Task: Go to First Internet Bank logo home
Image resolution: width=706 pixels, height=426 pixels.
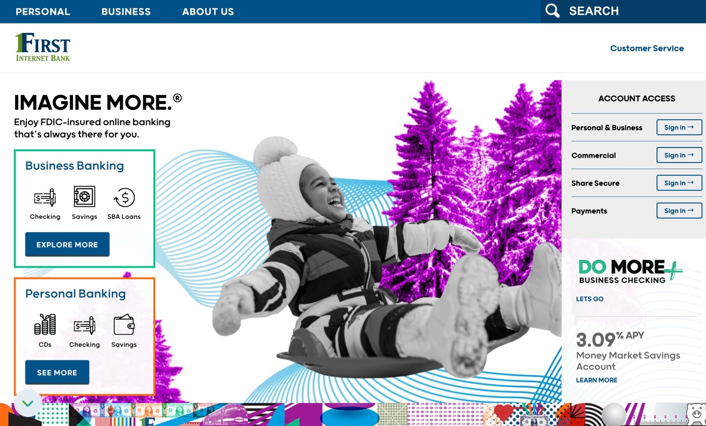Action: coord(42,47)
